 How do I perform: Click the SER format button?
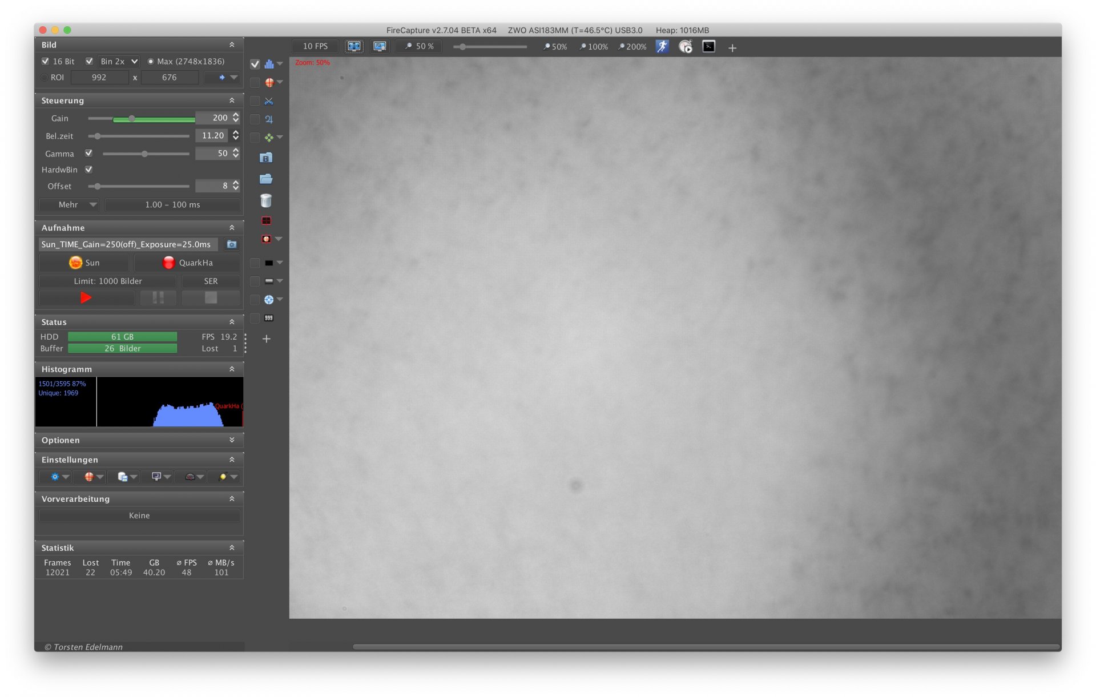pos(211,281)
